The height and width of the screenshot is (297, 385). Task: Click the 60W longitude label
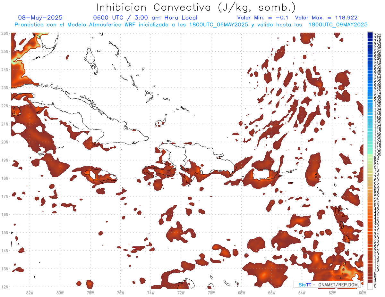[362, 293]
